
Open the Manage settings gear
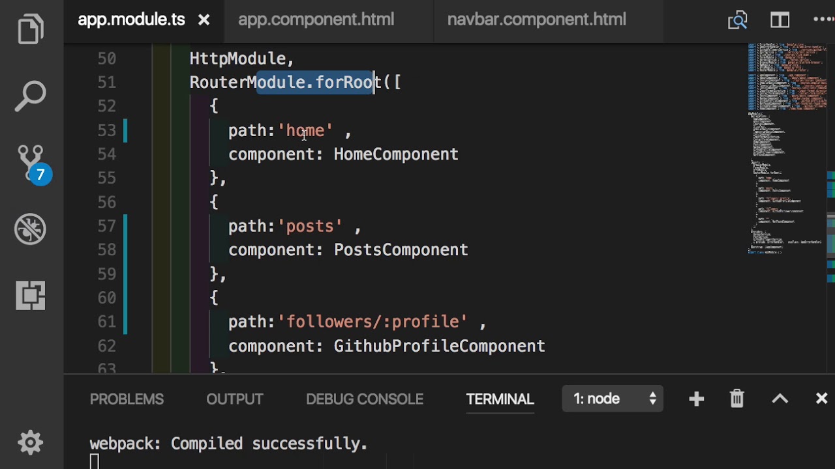31,443
